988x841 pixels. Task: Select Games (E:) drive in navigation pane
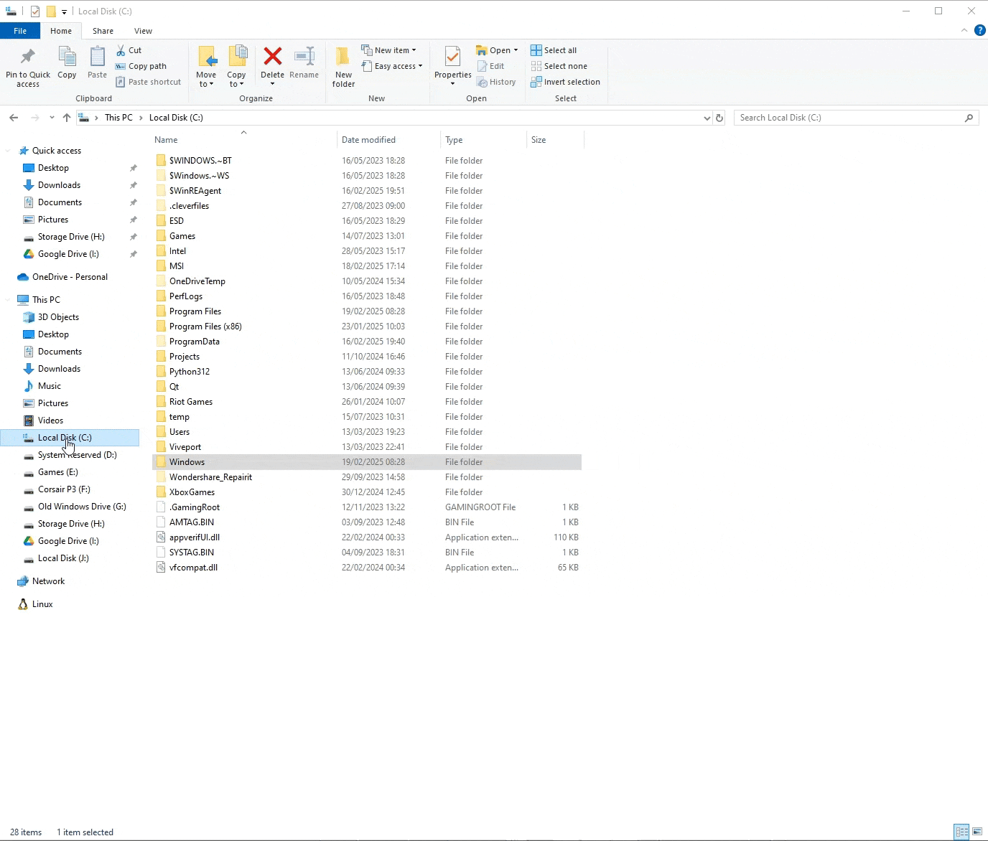click(x=57, y=472)
